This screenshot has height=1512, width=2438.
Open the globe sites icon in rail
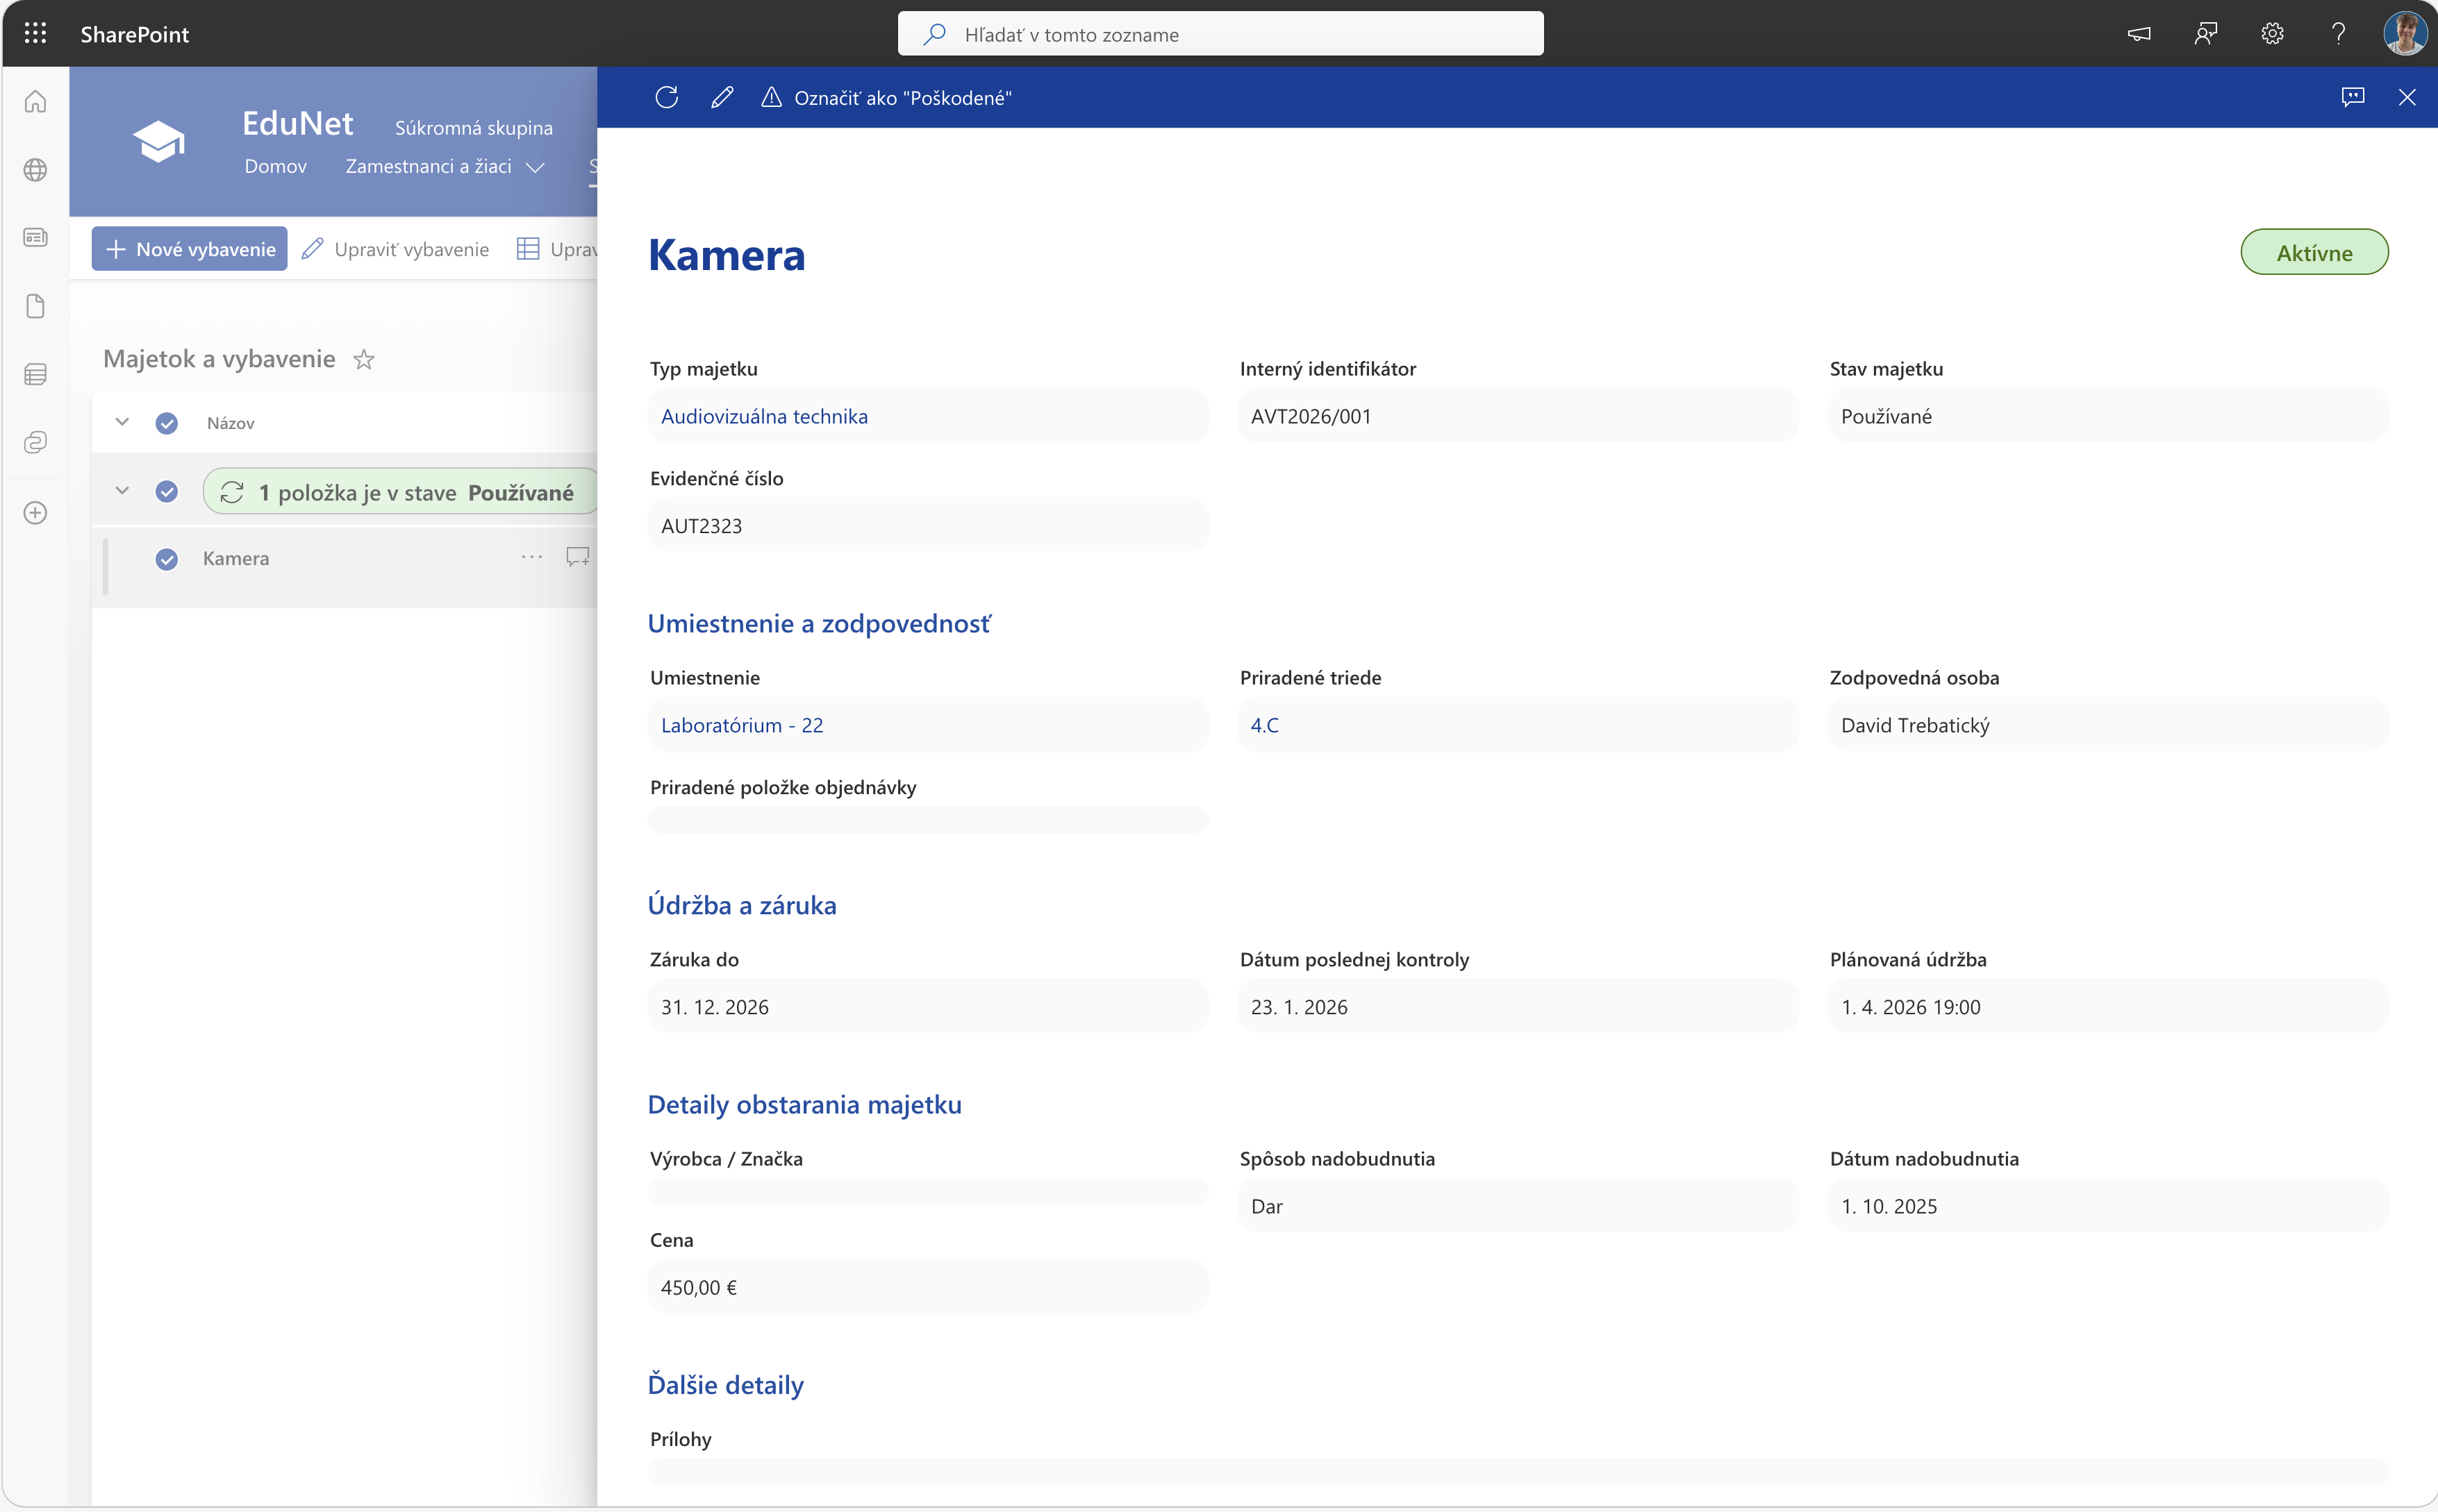pyautogui.click(x=35, y=170)
